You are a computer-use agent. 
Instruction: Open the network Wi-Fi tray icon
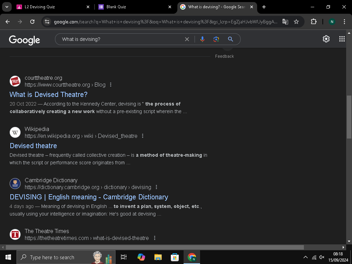tap(314, 257)
